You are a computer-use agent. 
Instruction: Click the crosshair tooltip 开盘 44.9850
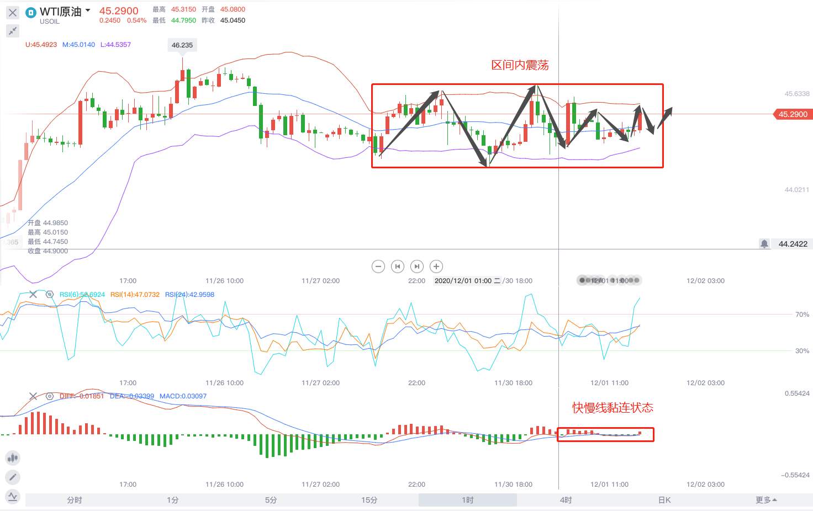pos(48,223)
